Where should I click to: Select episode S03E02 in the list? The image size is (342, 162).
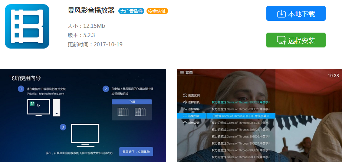coord(241,109)
